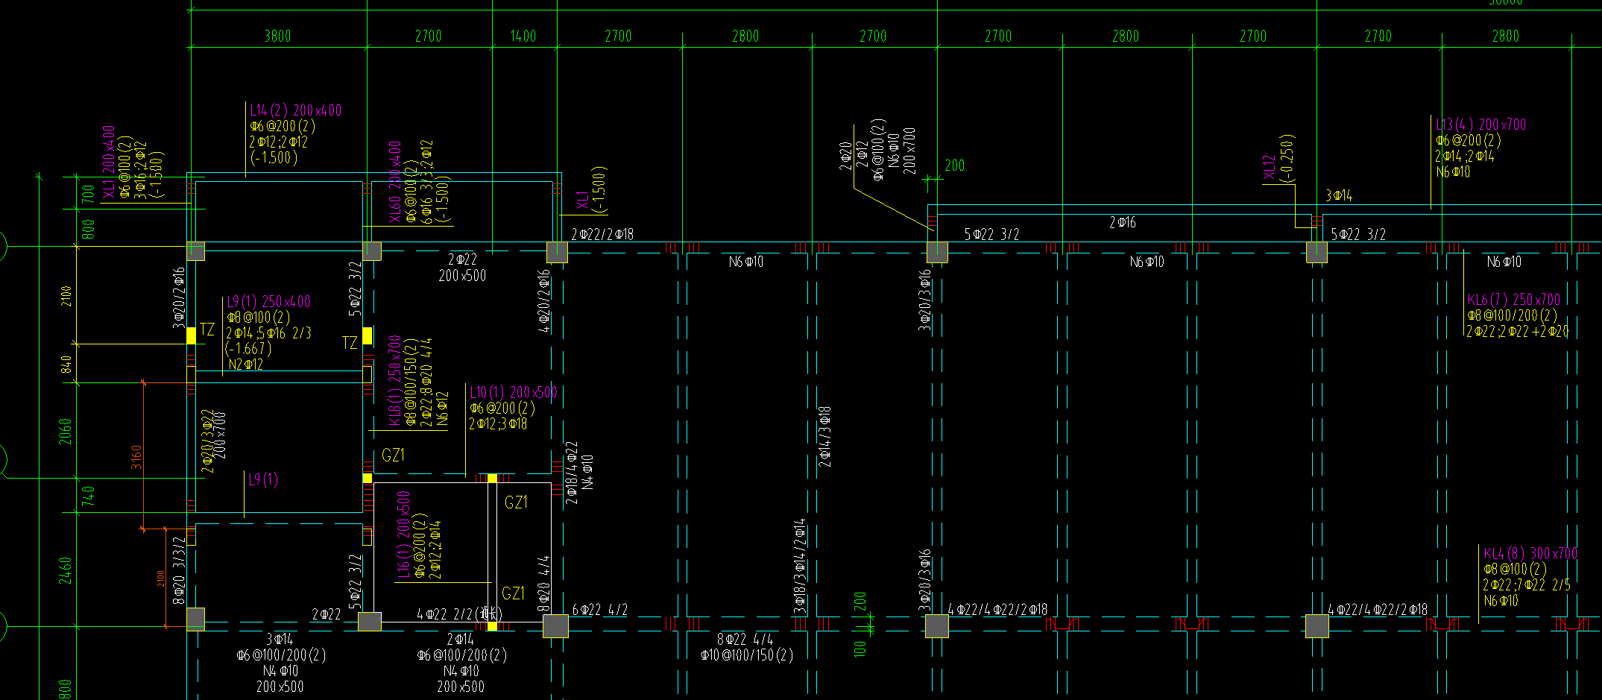Click the orange "3160" dimension text
The width and height of the screenshot is (1602, 700).
click(x=136, y=456)
